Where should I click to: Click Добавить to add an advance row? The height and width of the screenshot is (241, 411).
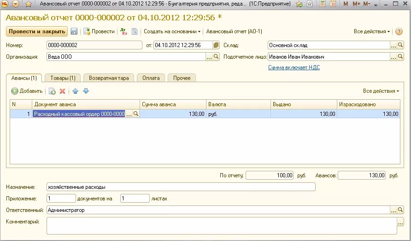[x=27, y=91]
